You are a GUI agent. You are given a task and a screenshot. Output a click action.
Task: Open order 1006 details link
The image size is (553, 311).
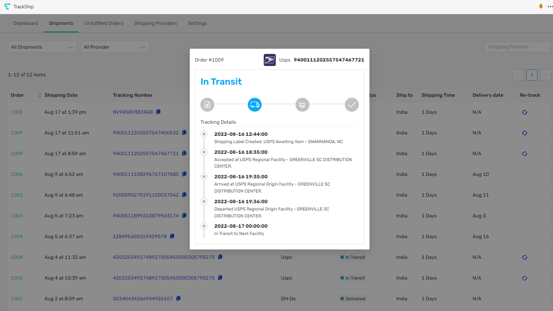[17, 174]
